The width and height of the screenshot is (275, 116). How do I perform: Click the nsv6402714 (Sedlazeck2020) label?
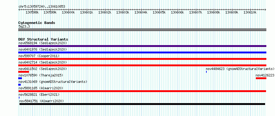tap(43, 62)
